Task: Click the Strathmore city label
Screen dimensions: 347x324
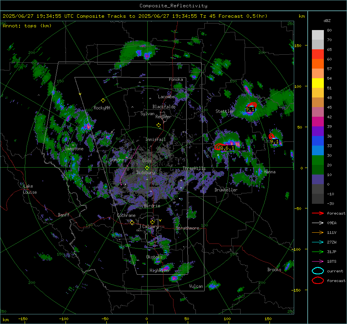Action: coord(187,228)
